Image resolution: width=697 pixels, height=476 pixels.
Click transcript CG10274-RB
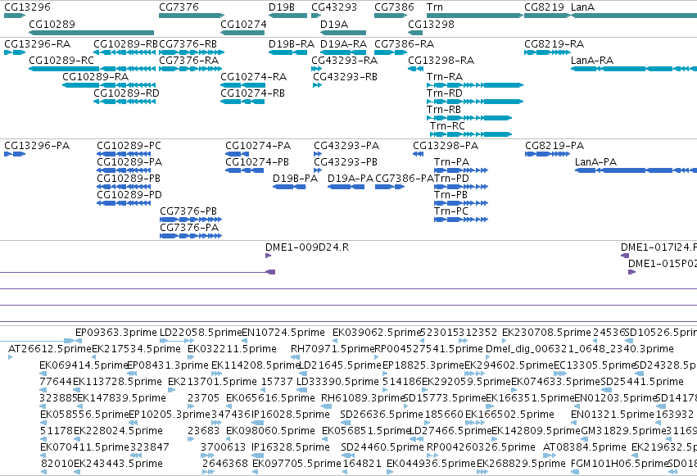[x=242, y=102]
